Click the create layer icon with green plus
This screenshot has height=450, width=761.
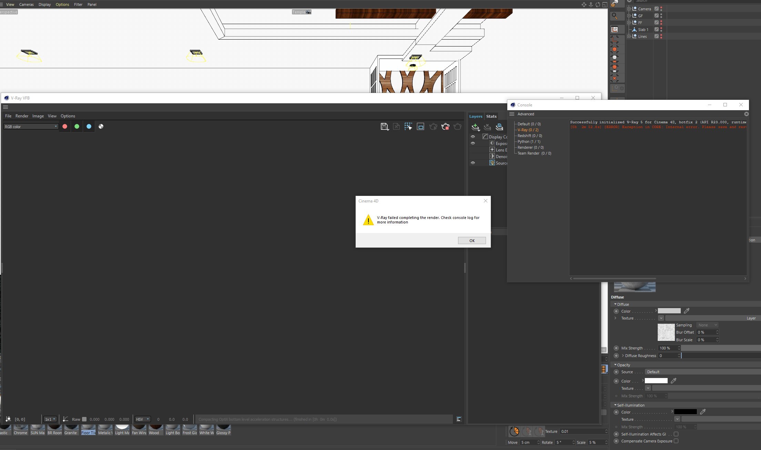click(476, 127)
